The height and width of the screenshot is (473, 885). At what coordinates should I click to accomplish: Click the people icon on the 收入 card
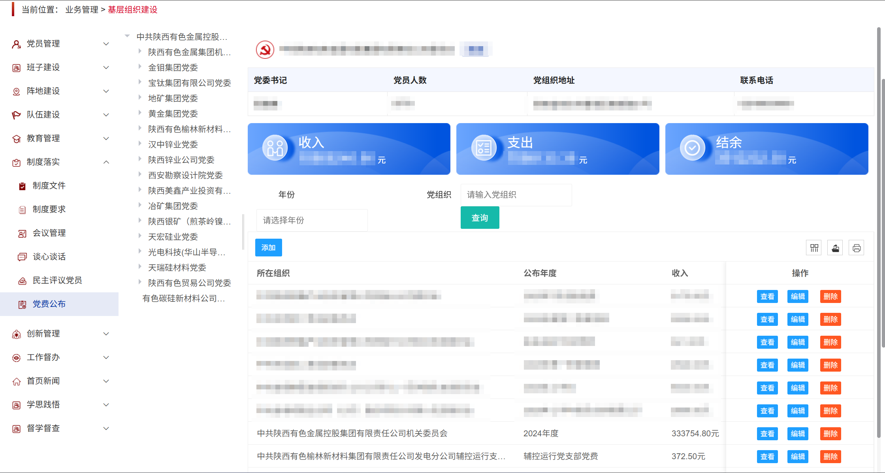(x=275, y=148)
